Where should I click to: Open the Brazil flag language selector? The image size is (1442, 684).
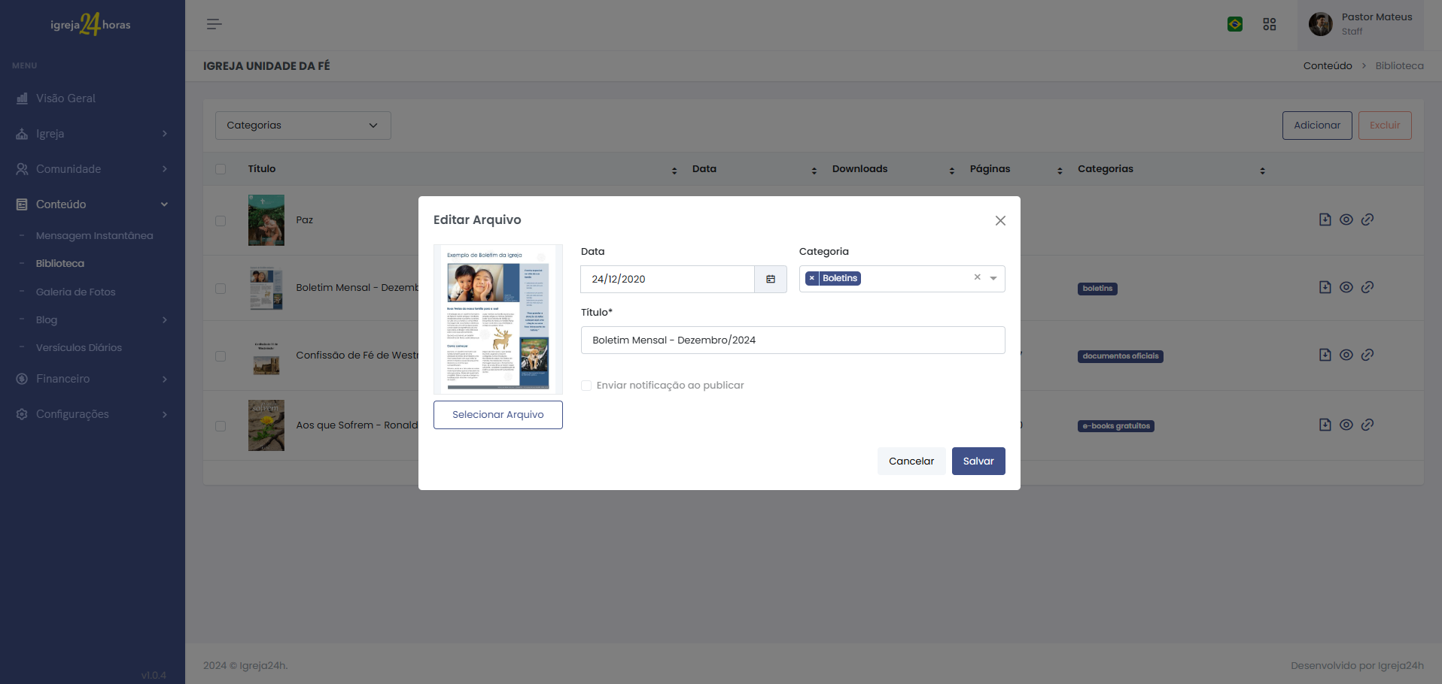[x=1234, y=24]
